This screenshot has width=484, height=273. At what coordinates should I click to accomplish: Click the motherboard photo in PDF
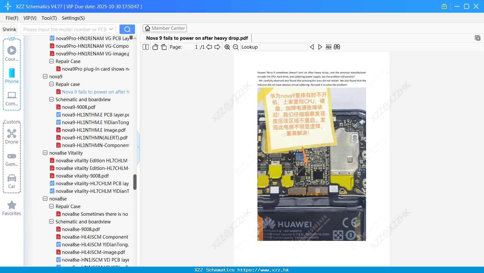click(x=311, y=164)
